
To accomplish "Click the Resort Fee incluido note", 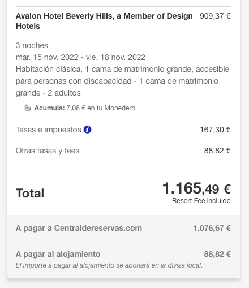I will click(x=201, y=201).
